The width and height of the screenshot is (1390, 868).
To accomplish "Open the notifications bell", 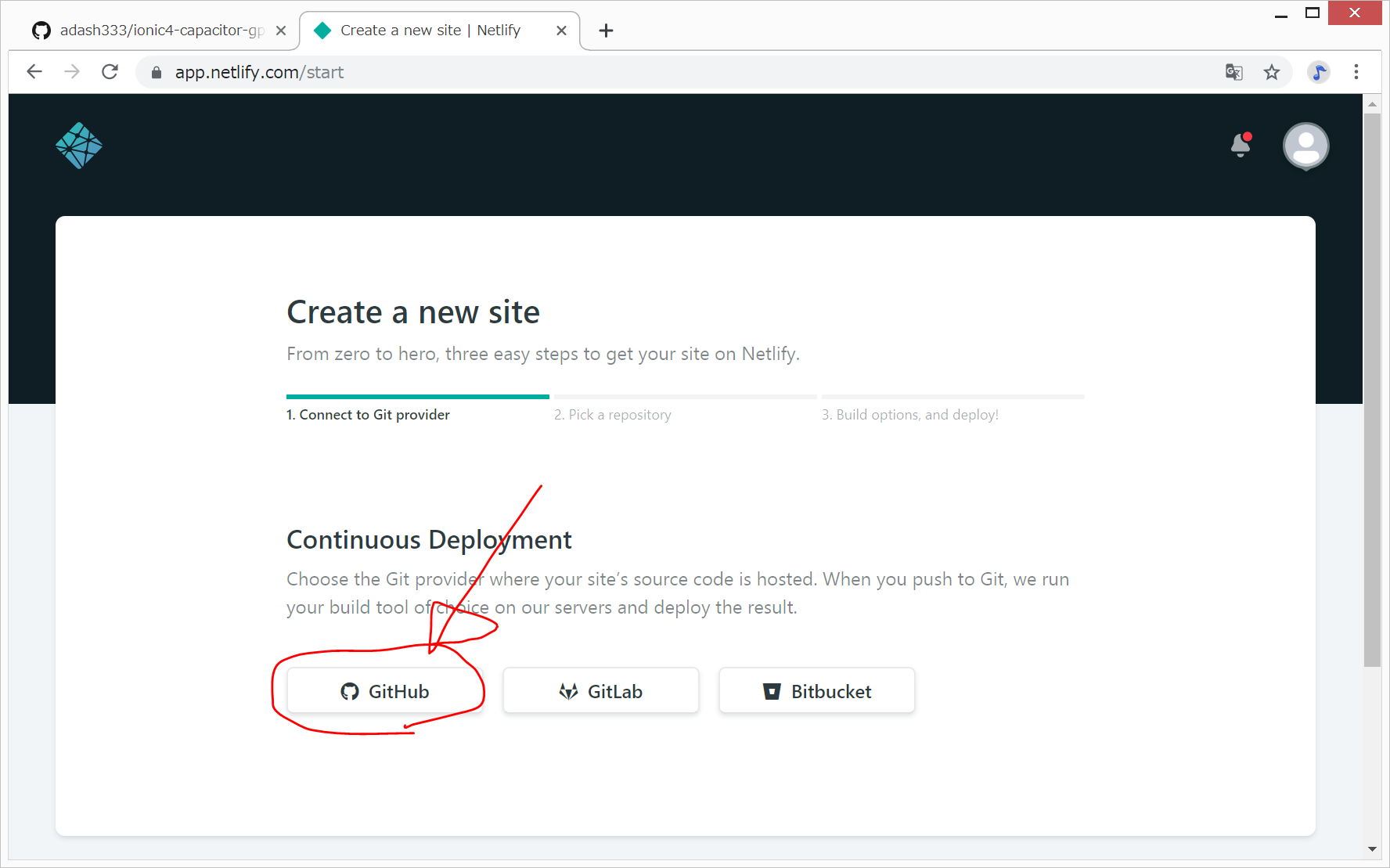I will click(x=1241, y=145).
